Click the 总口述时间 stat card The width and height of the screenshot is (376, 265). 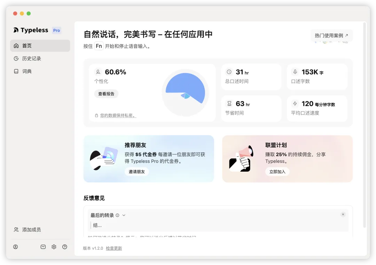click(x=251, y=77)
